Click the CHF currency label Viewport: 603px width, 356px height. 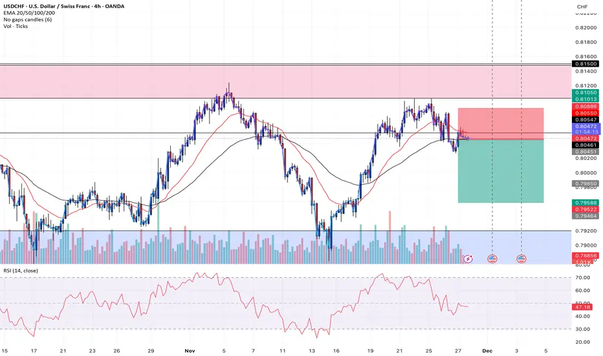[x=582, y=6]
